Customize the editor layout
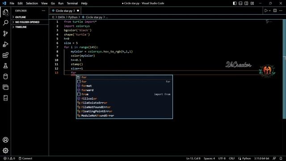This screenshot has width=286, height=161. click(252, 3)
